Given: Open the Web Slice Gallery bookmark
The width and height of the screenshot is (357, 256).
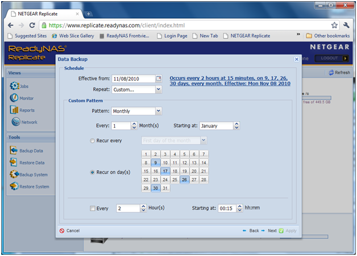Looking at the screenshot, I should [73, 36].
